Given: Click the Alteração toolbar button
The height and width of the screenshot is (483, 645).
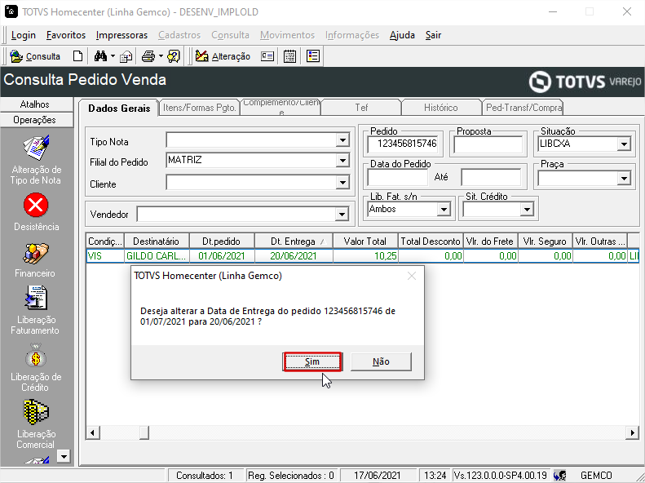Looking at the screenshot, I should pyautogui.click(x=223, y=56).
